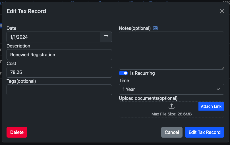
Task: Click the chevron arrow in Time select
Action: pos(218,89)
